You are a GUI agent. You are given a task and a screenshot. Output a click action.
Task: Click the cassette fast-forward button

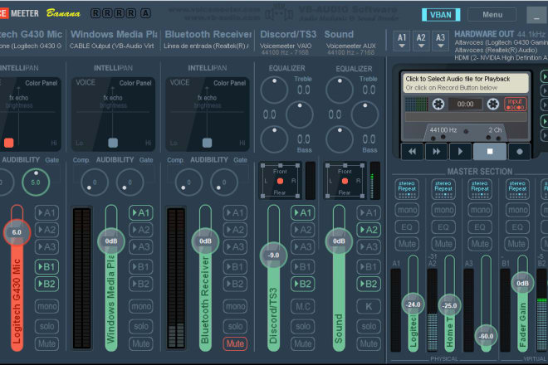pos(437,152)
